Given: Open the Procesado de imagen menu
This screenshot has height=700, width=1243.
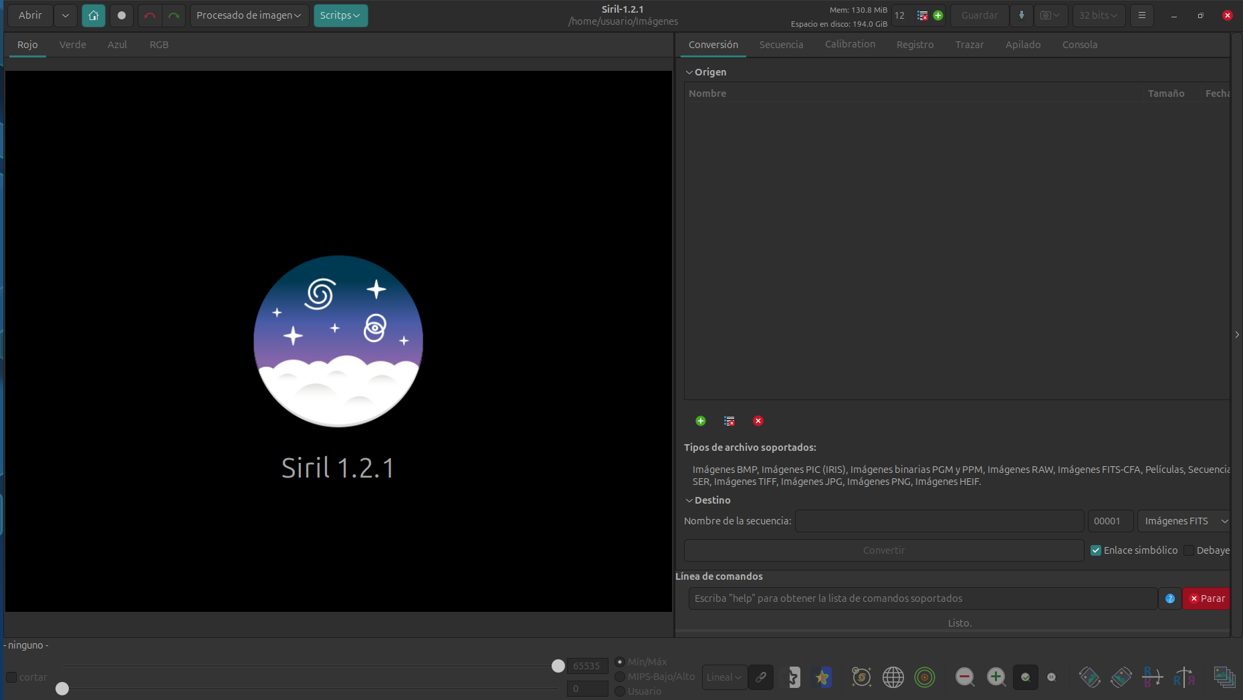Looking at the screenshot, I should coord(249,15).
